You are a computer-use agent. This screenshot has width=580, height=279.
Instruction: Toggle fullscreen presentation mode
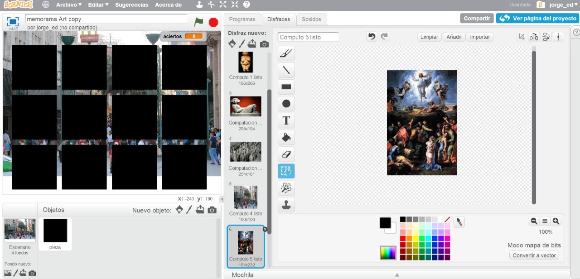(13, 21)
